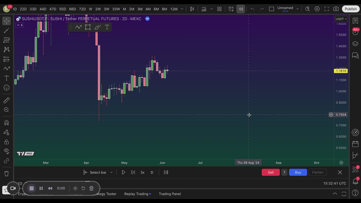The height and width of the screenshot is (203, 361).
Task: Edit the order quantity field
Action: tap(284, 172)
